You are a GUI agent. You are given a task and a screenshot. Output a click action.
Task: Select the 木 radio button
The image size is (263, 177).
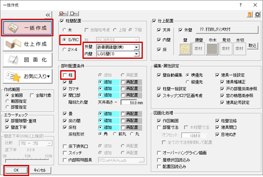pos(64,30)
